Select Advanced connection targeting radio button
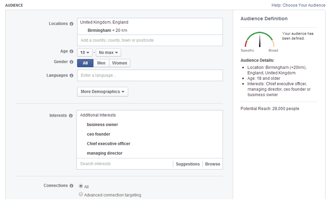The image size is (329, 200). pos(81,194)
